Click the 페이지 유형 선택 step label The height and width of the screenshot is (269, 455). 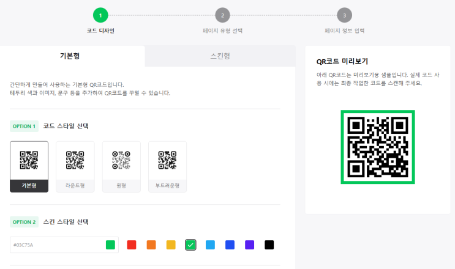pyautogui.click(x=222, y=31)
